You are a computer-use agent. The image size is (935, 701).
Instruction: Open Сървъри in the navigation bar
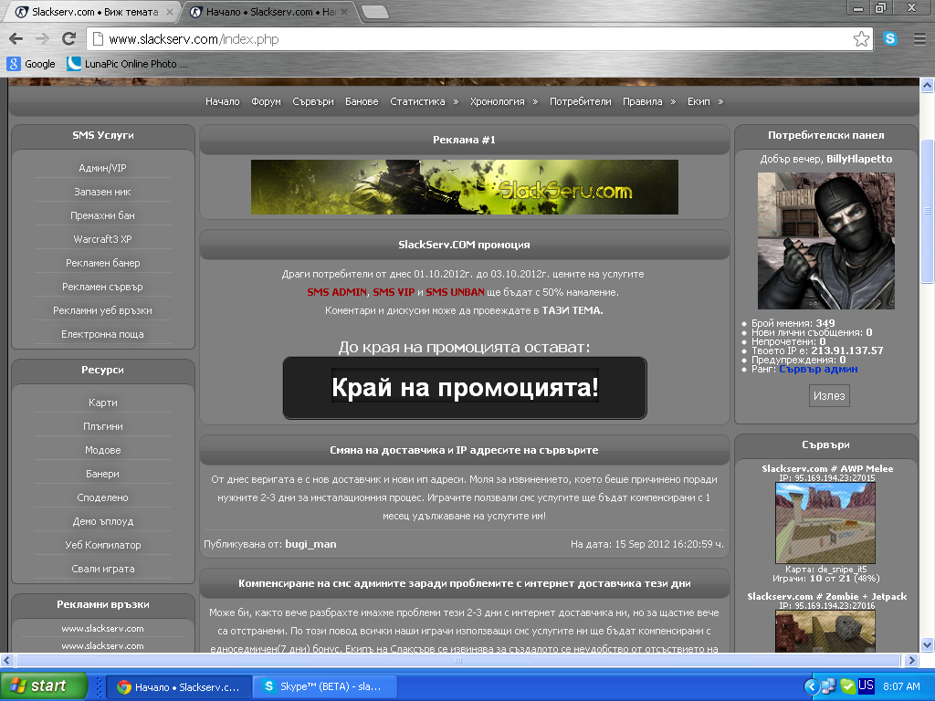313,102
